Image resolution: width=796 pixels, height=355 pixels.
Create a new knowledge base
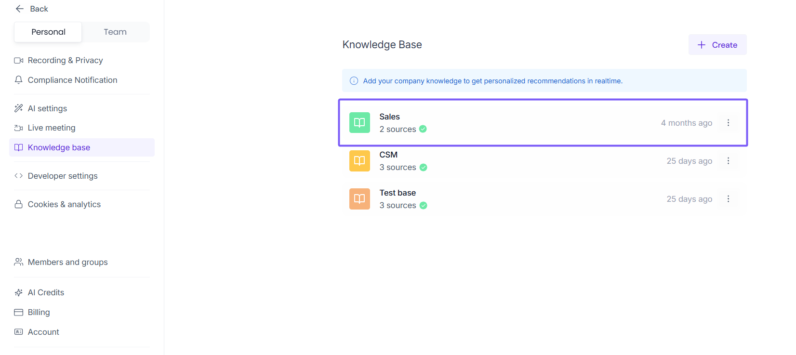tap(717, 45)
